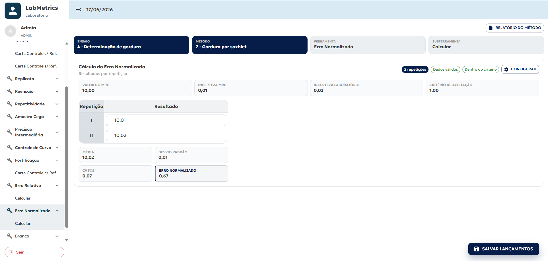Click the Reensaio wrench icon
The height and width of the screenshot is (261, 548).
click(10, 91)
